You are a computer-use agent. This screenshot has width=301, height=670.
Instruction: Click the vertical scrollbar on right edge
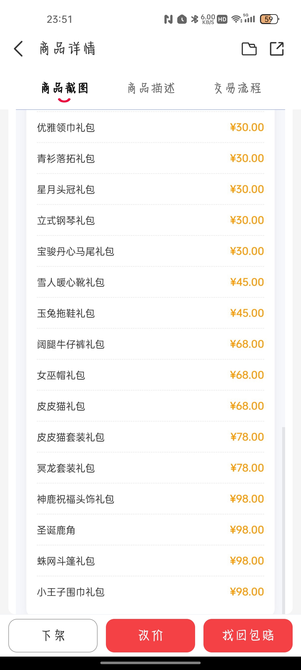click(283, 519)
